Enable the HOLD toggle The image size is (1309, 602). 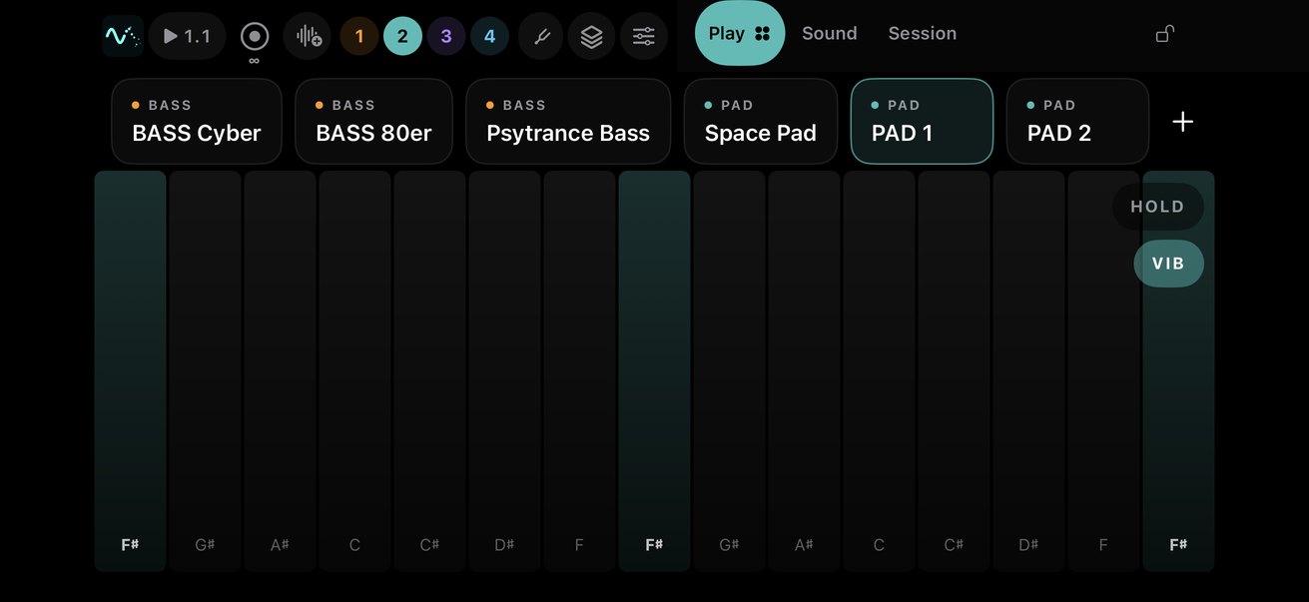pyautogui.click(x=1158, y=207)
